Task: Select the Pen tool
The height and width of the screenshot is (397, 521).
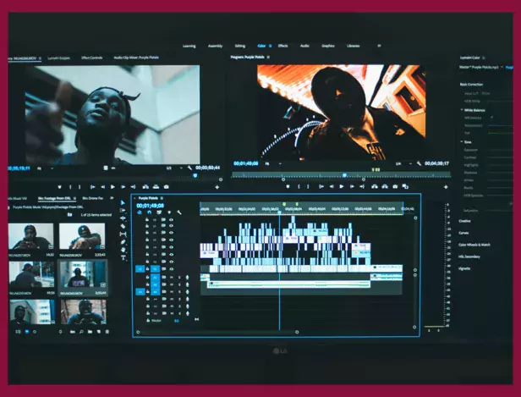Action: (123, 242)
